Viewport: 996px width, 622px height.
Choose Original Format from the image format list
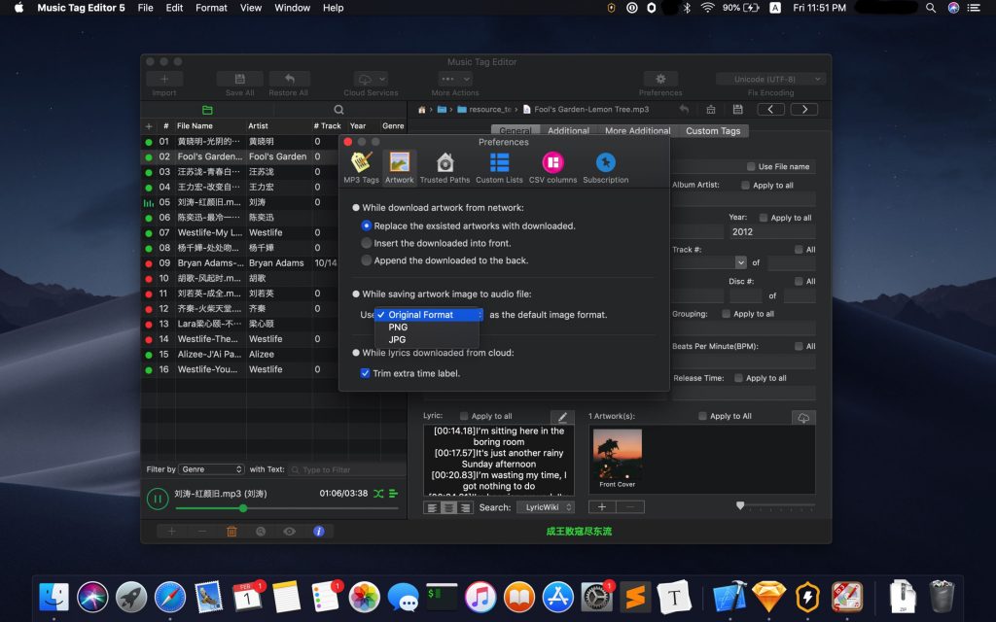click(428, 315)
